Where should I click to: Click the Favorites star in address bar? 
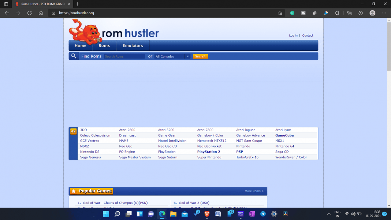280,13
